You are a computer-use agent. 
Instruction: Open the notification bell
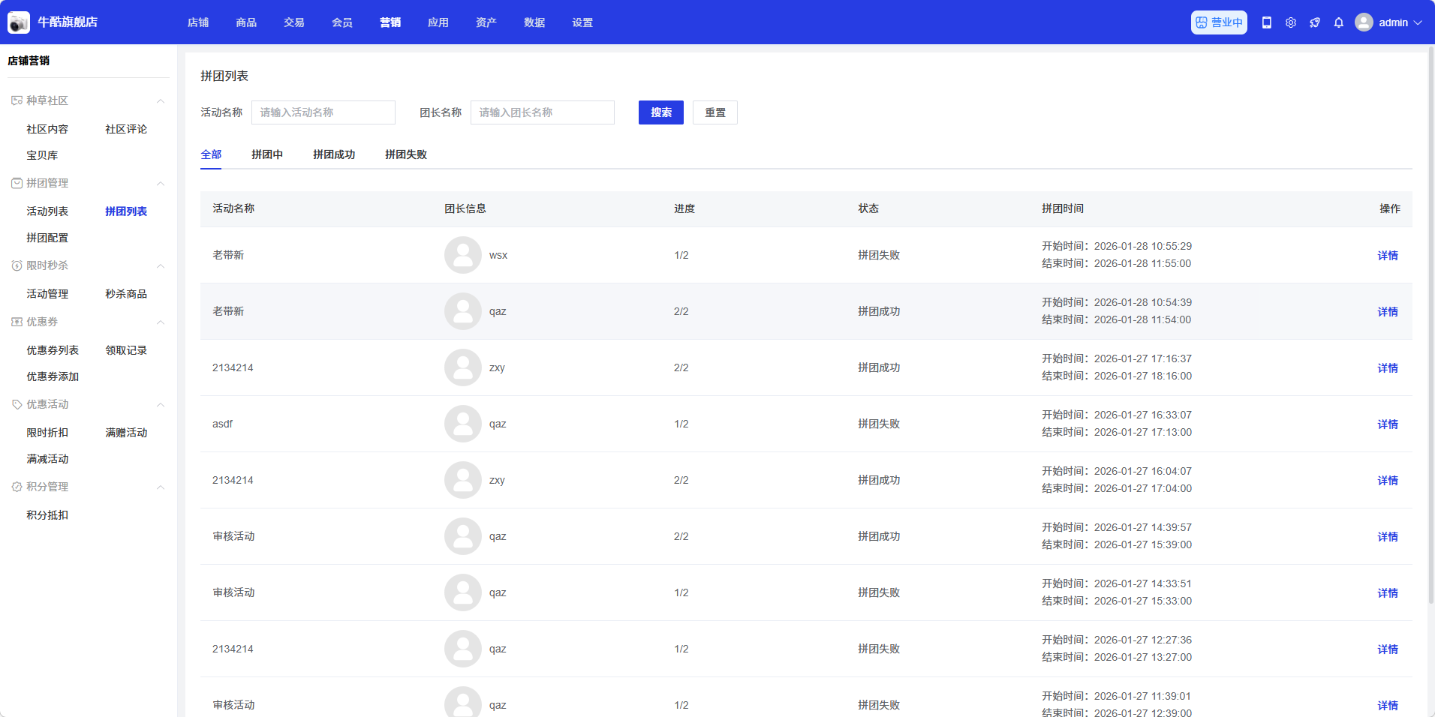coord(1338,22)
